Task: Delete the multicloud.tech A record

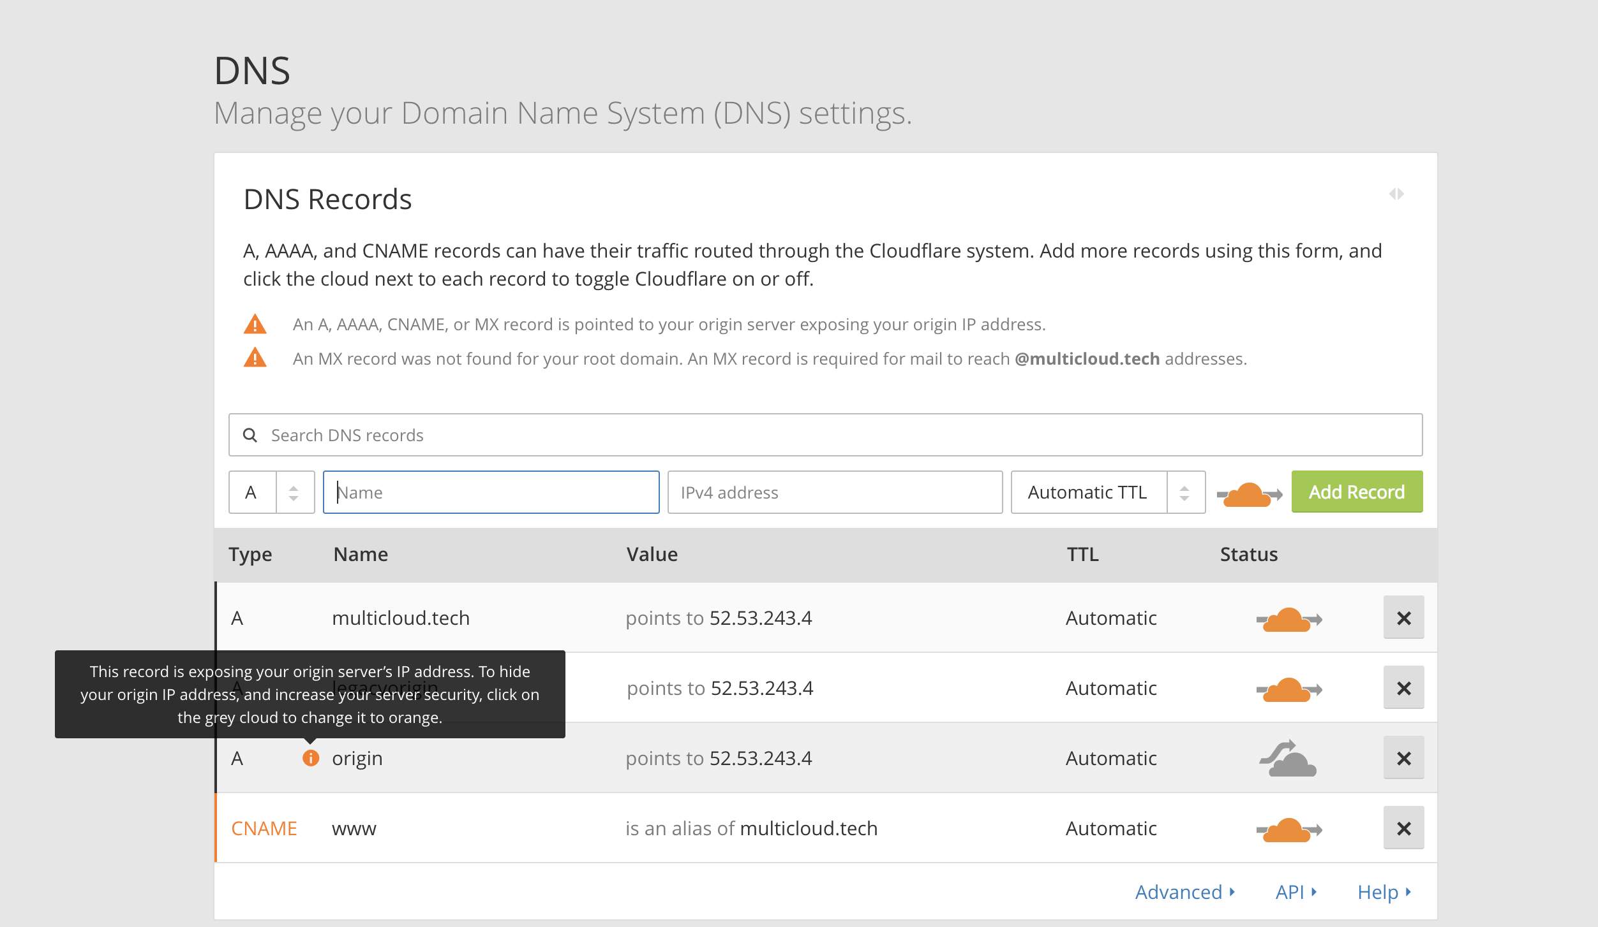Action: click(x=1404, y=618)
